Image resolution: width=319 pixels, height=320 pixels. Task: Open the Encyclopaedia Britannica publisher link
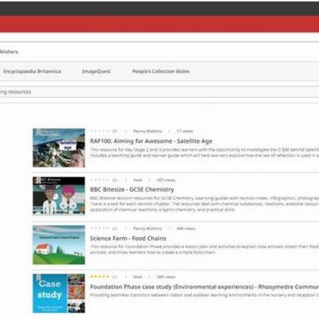(x=32, y=71)
